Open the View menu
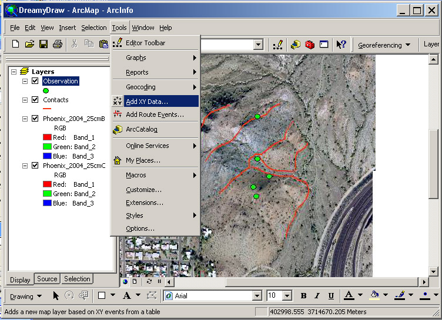Screen dimensions: 442x320 click(47, 28)
